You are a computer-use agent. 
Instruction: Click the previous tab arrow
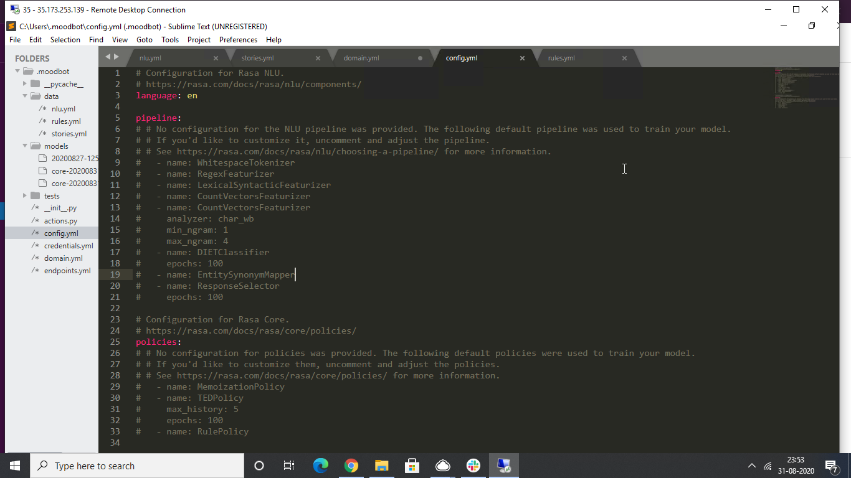pyautogui.click(x=107, y=57)
